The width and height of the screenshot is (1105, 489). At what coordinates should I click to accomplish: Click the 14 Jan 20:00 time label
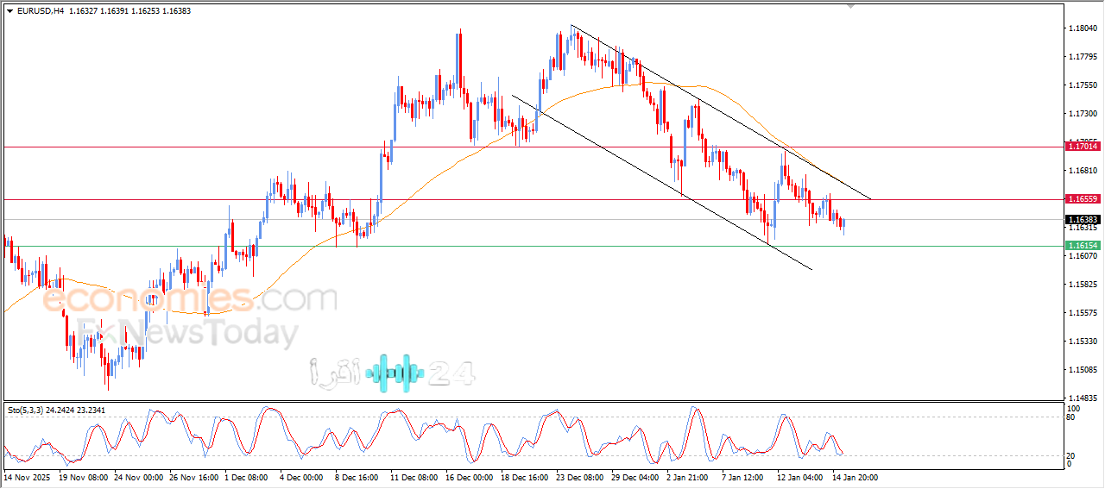[856, 477]
